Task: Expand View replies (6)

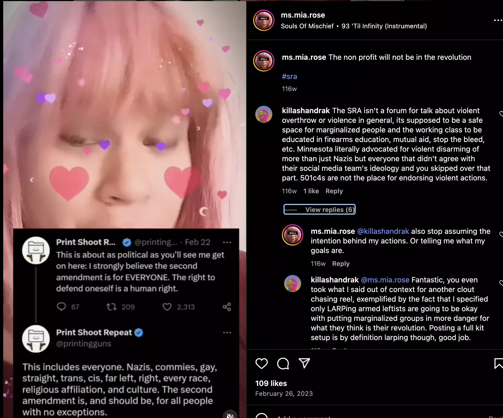Action: pyautogui.click(x=319, y=210)
